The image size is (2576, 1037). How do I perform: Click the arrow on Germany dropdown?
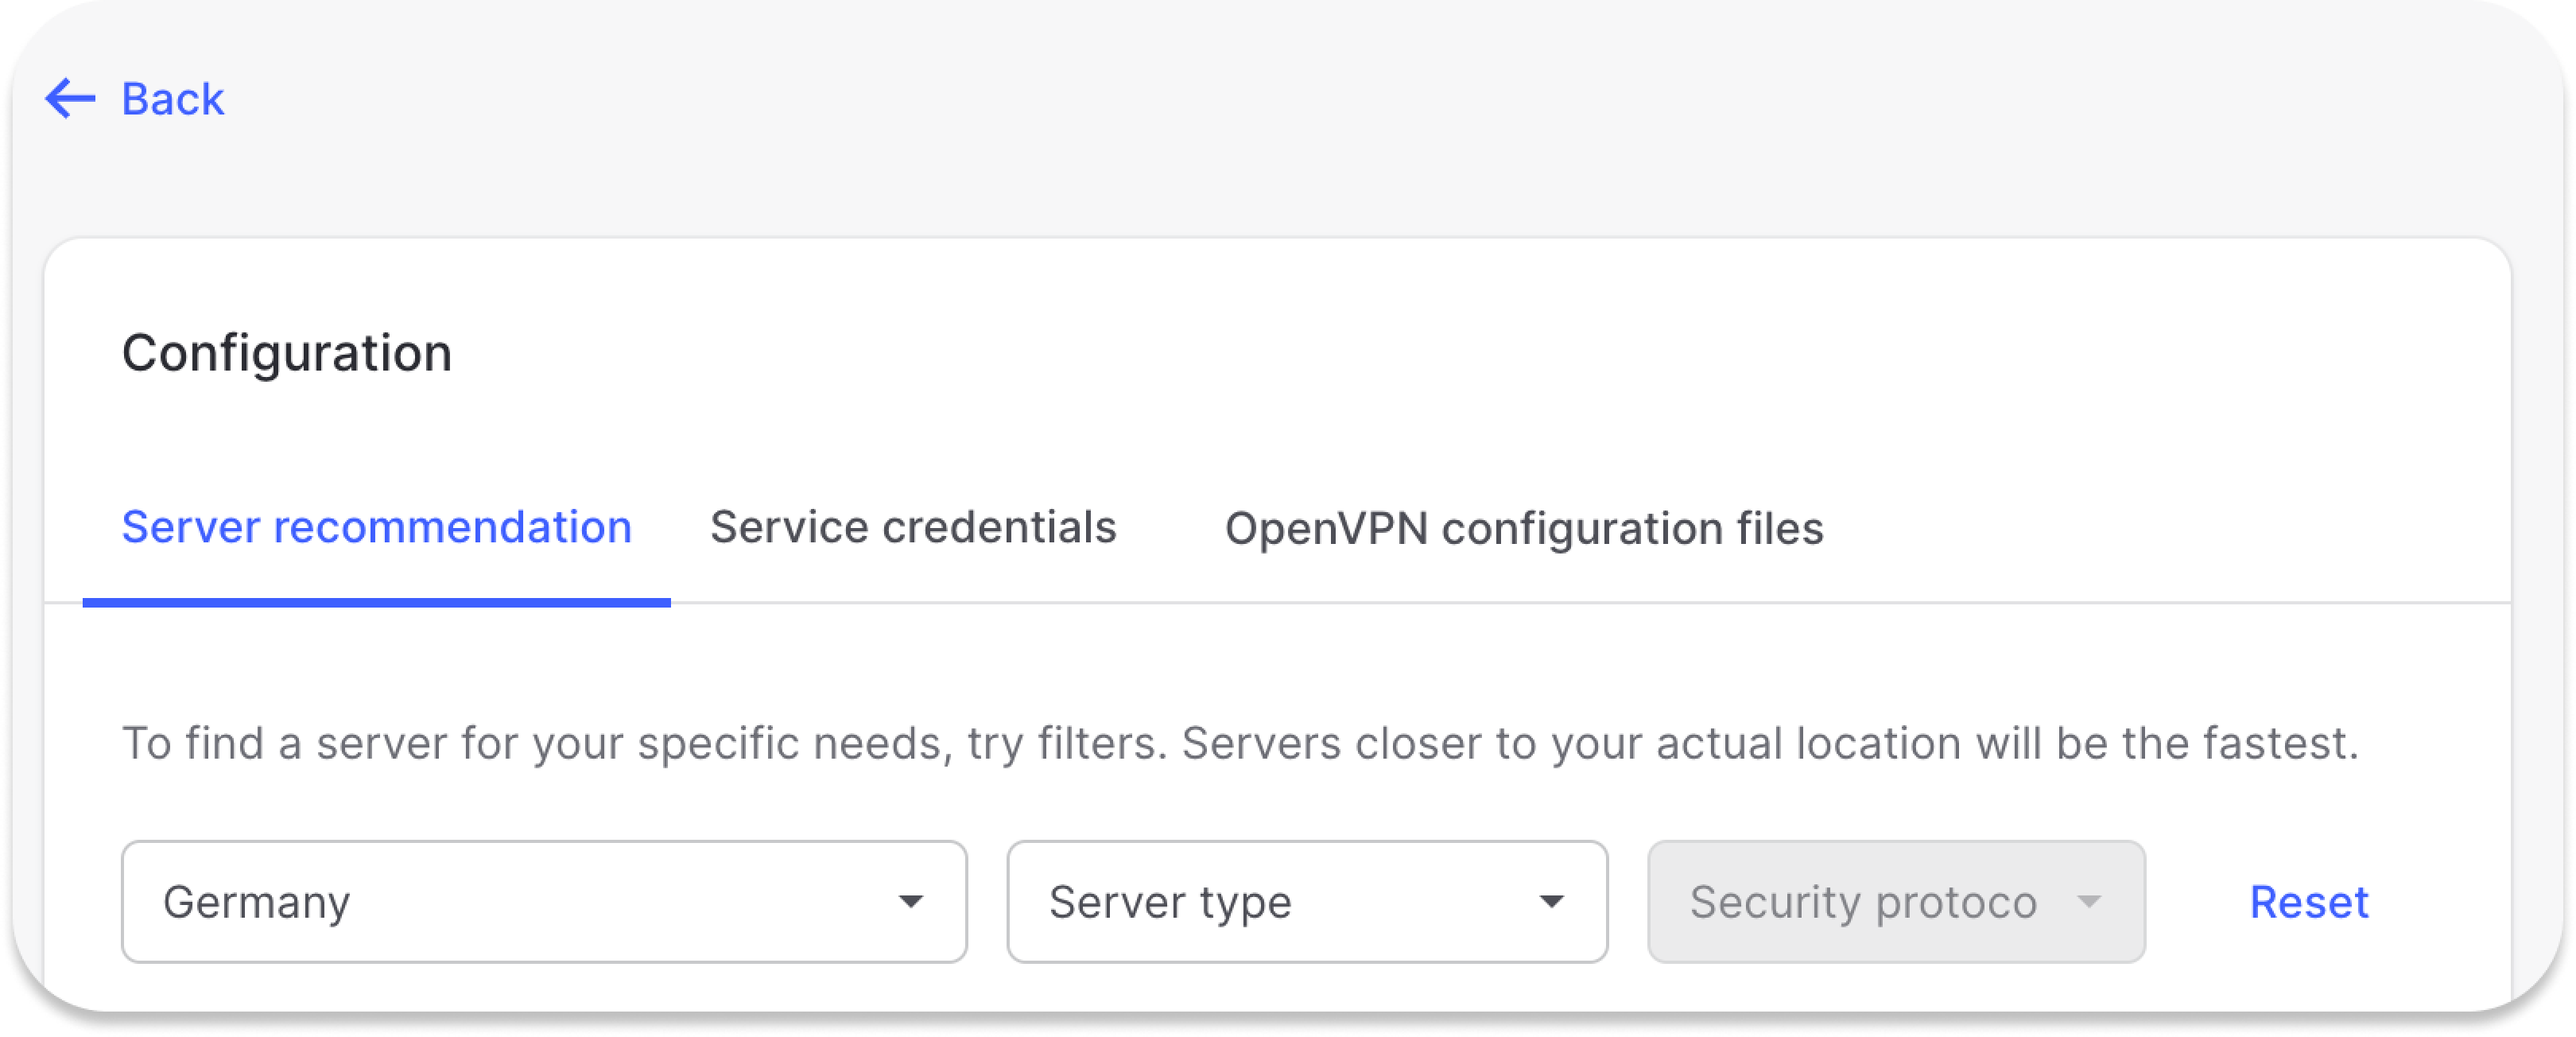point(910,901)
